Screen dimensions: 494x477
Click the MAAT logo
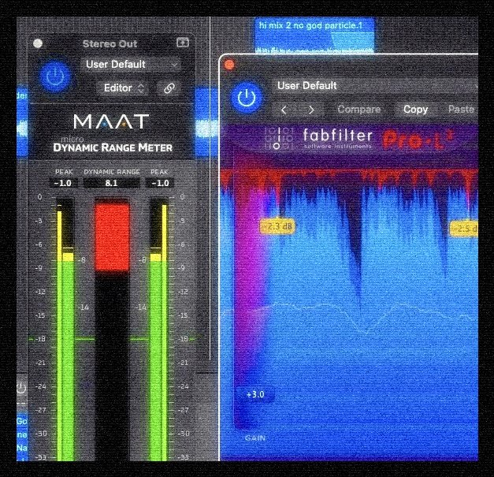click(111, 121)
